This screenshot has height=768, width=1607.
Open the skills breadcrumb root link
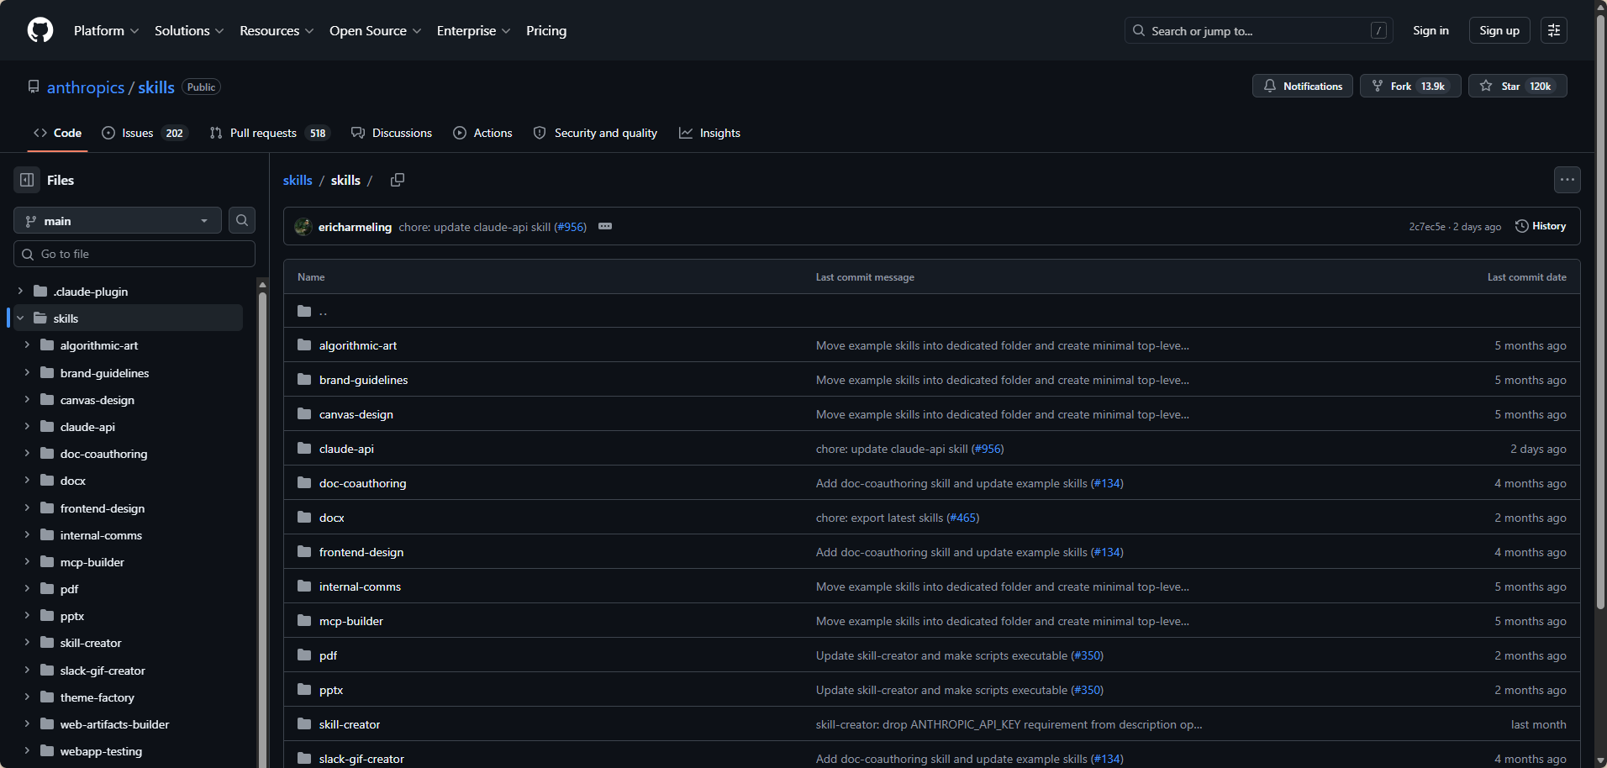(x=298, y=180)
